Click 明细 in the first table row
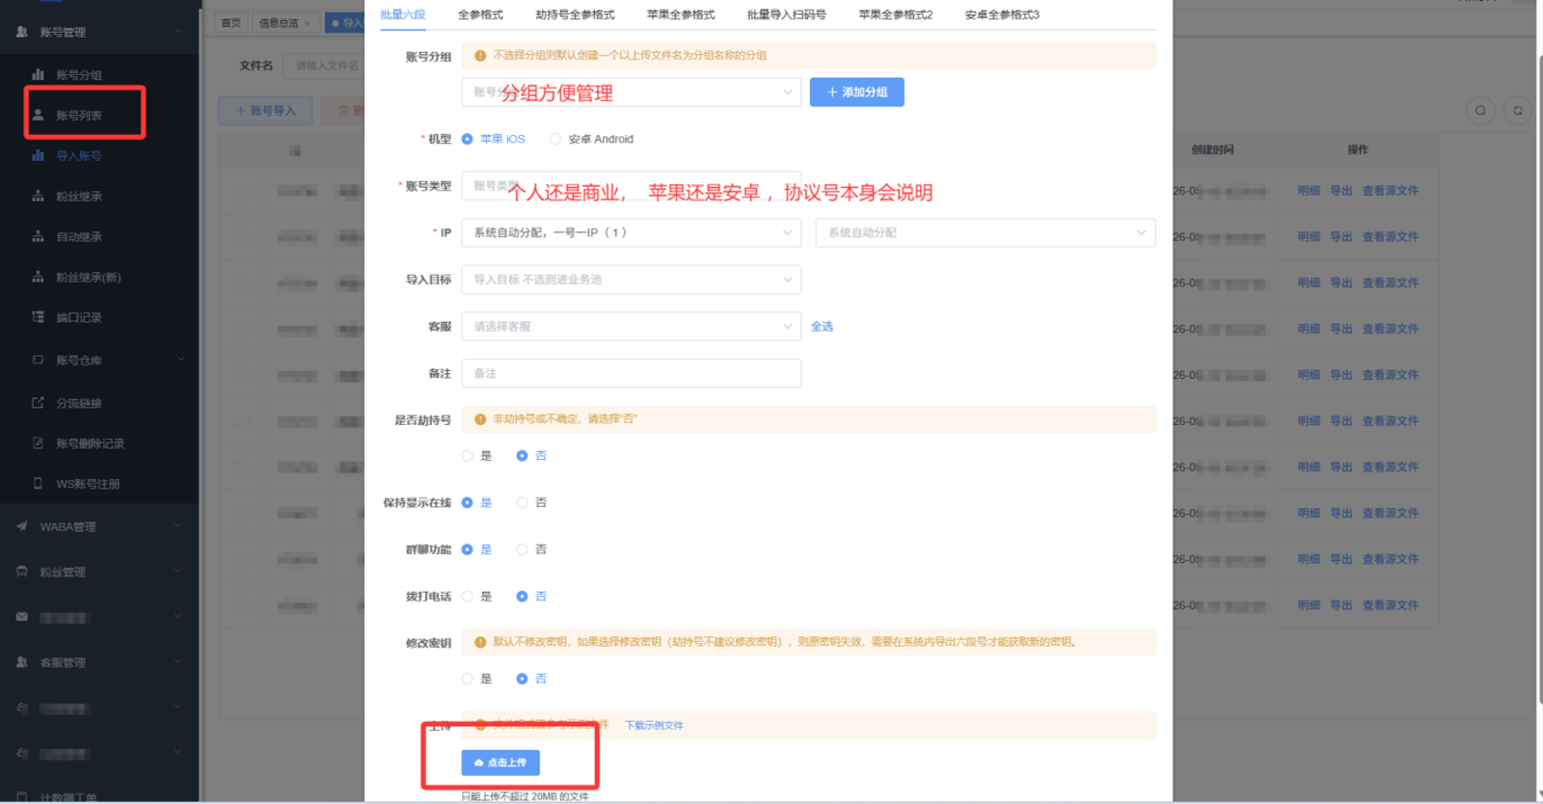1543x804 pixels. coord(1308,191)
